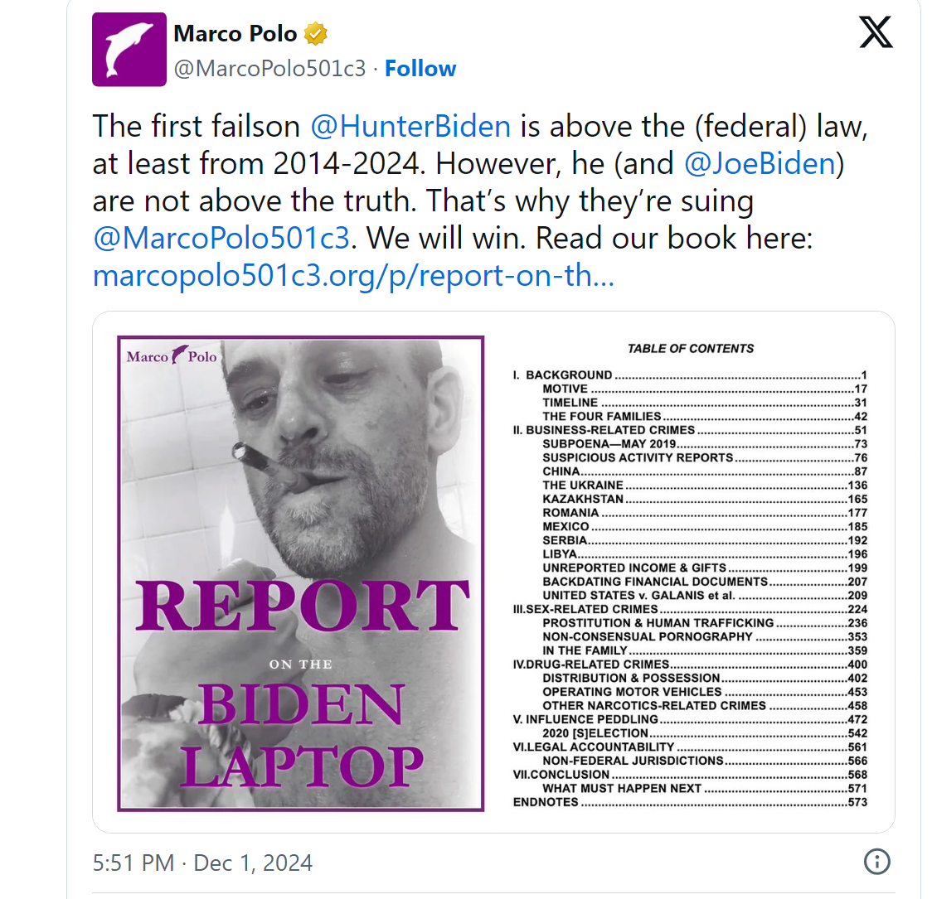Click the gold verified badge
This screenshot has width=932, height=899.
point(316,34)
